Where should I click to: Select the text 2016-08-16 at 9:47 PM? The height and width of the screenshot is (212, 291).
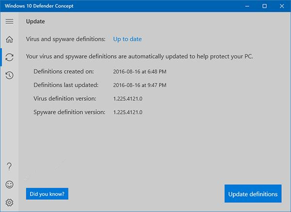coord(140,85)
